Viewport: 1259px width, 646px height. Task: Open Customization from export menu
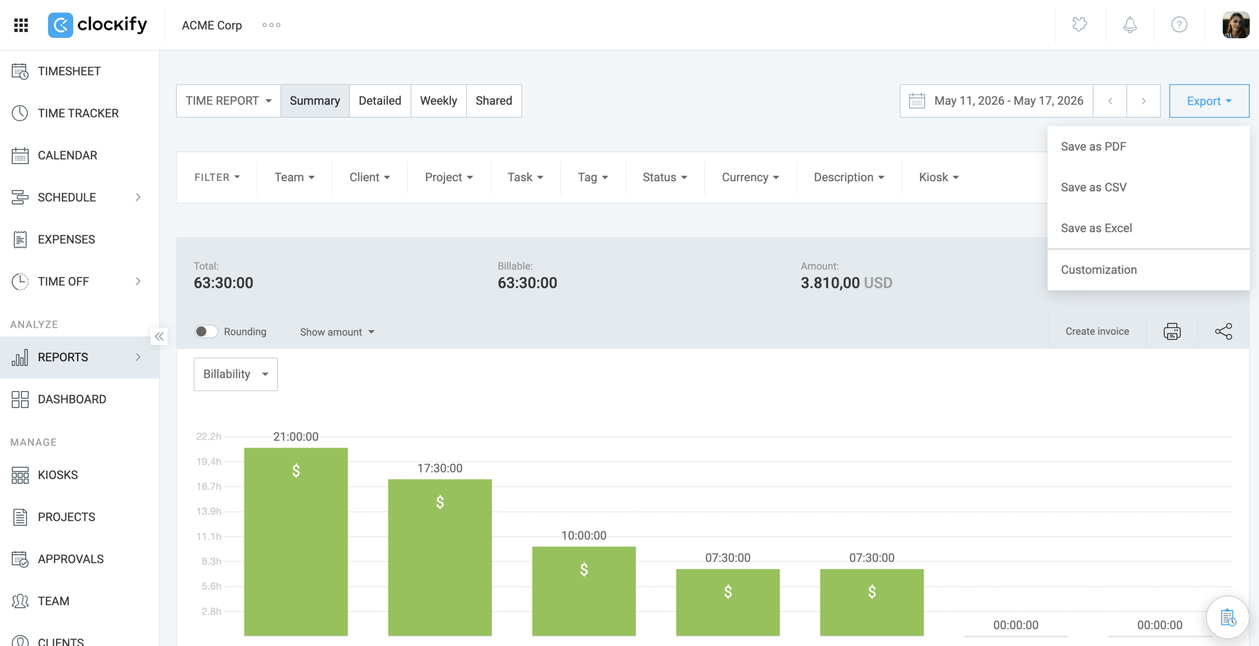click(1148, 270)
